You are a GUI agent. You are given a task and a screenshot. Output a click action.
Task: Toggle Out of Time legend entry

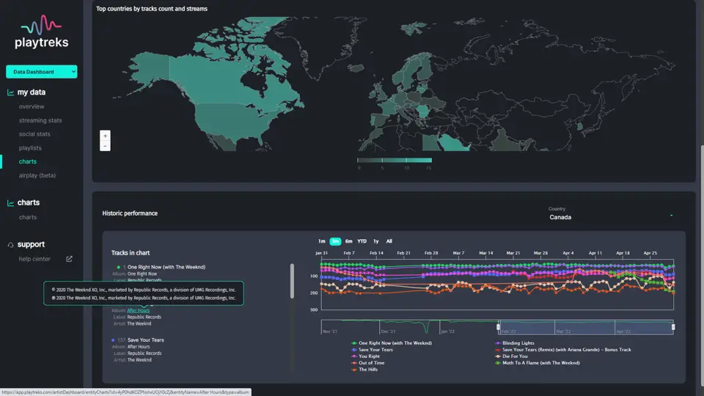point(368,363)
